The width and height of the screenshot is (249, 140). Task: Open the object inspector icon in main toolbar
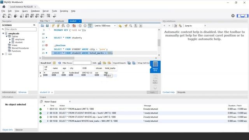[16, 16]
